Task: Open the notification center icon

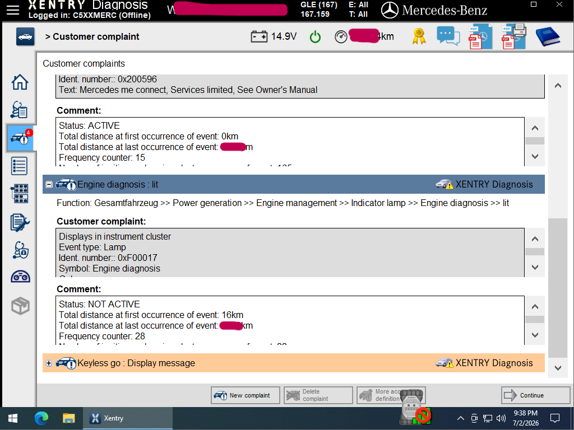Action: 555,418
